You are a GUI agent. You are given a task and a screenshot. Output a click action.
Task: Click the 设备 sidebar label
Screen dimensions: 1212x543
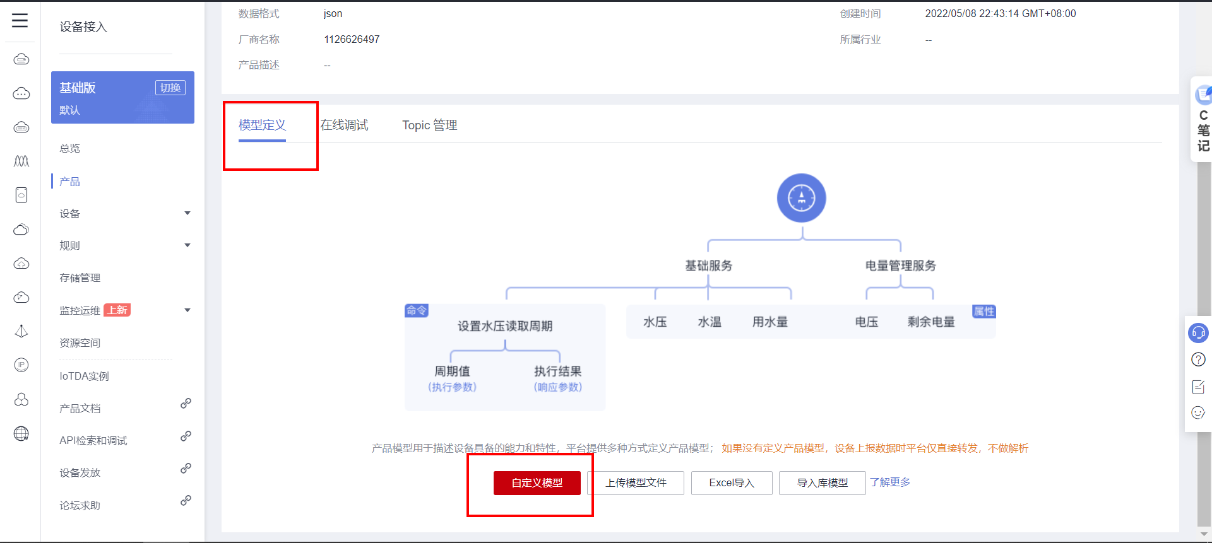pos(69,214)
